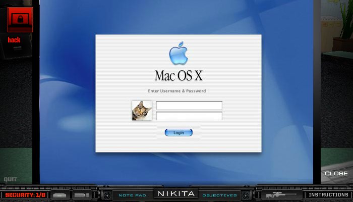The width and height of the screenshot is (353, 202).
Task: Click QUIT to leave the game
Action: click(11, 179)
